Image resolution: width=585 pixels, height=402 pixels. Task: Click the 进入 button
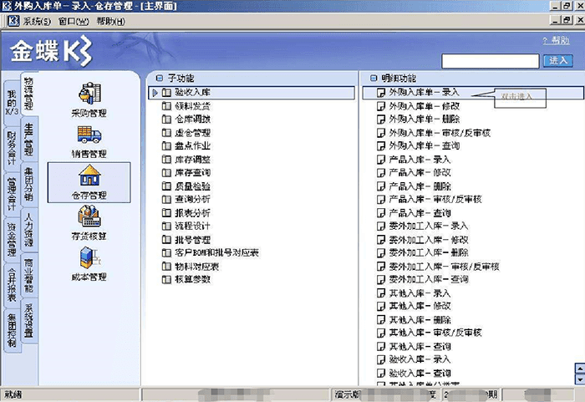coord(558,61)
